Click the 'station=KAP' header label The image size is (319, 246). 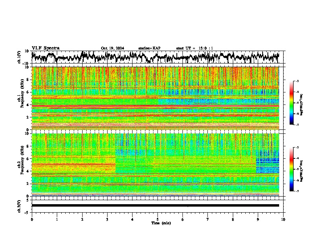point(149,48)
